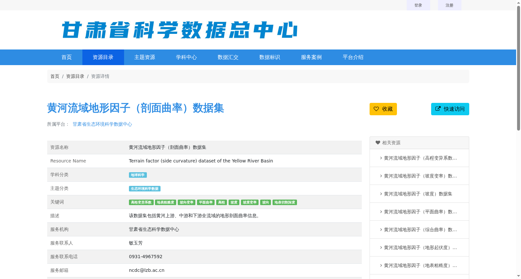The image size is (521, 279).
Task: Click the 平面曲率 keyword tag
Action: pos(206,202)
